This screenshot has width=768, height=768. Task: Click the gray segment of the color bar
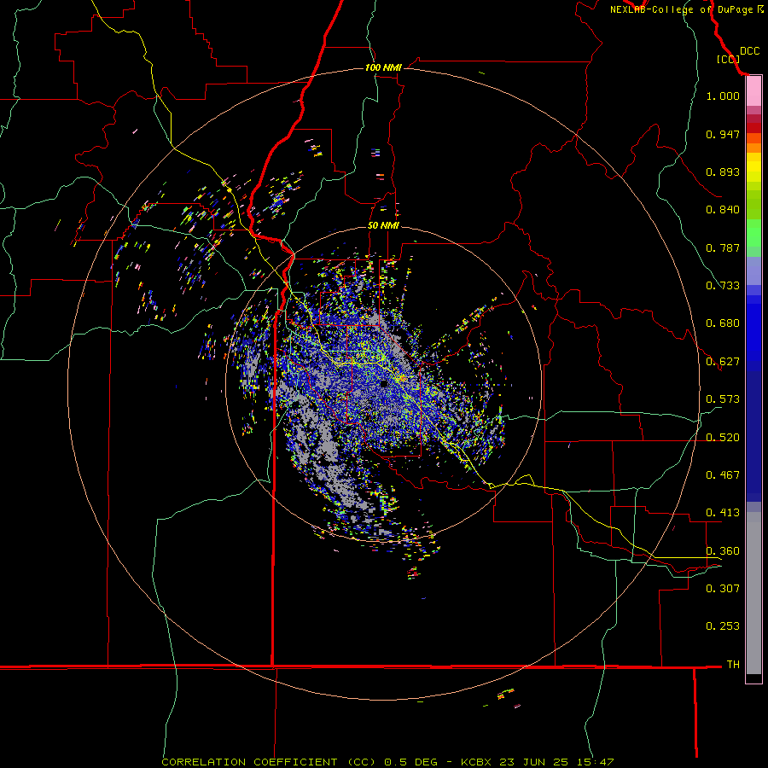[x=753, y=593]
